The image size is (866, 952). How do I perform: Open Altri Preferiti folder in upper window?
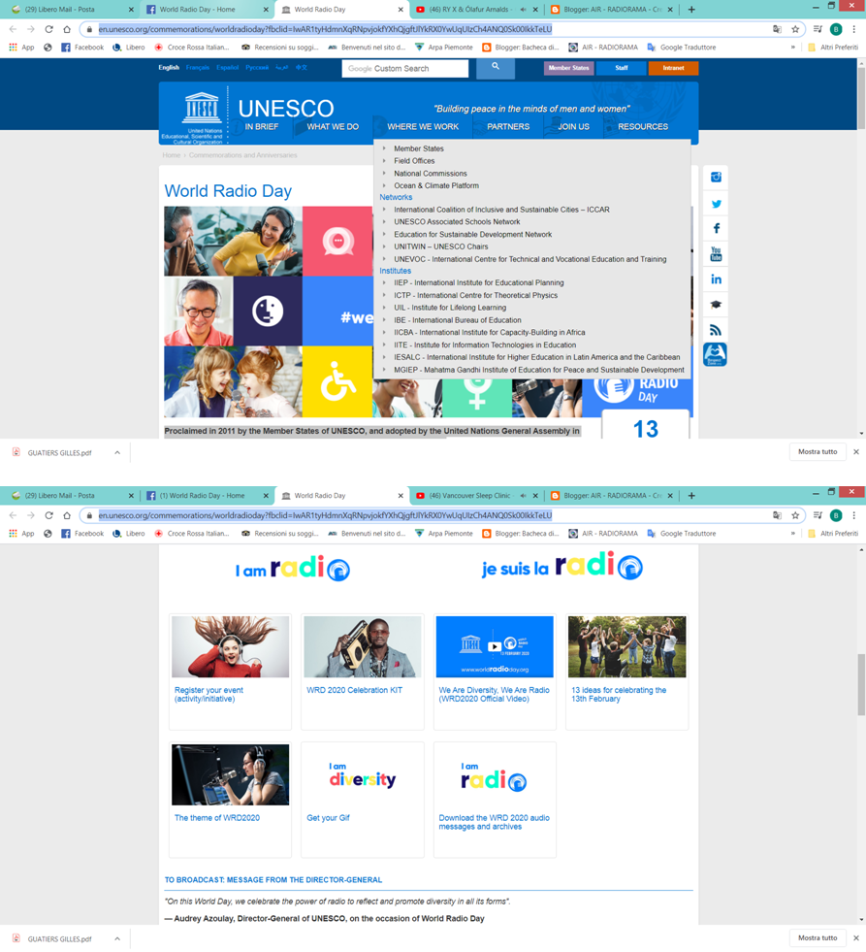point(833,48)
